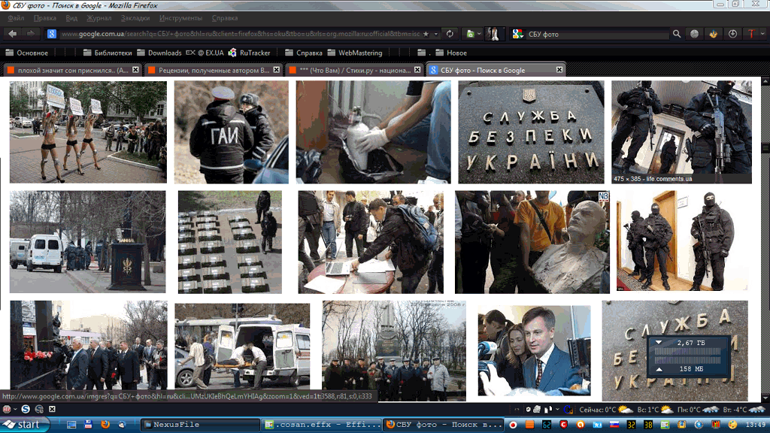The image size is (770, 433).
Task: Click the Windows start button
Action: click(x=25, y=424)
